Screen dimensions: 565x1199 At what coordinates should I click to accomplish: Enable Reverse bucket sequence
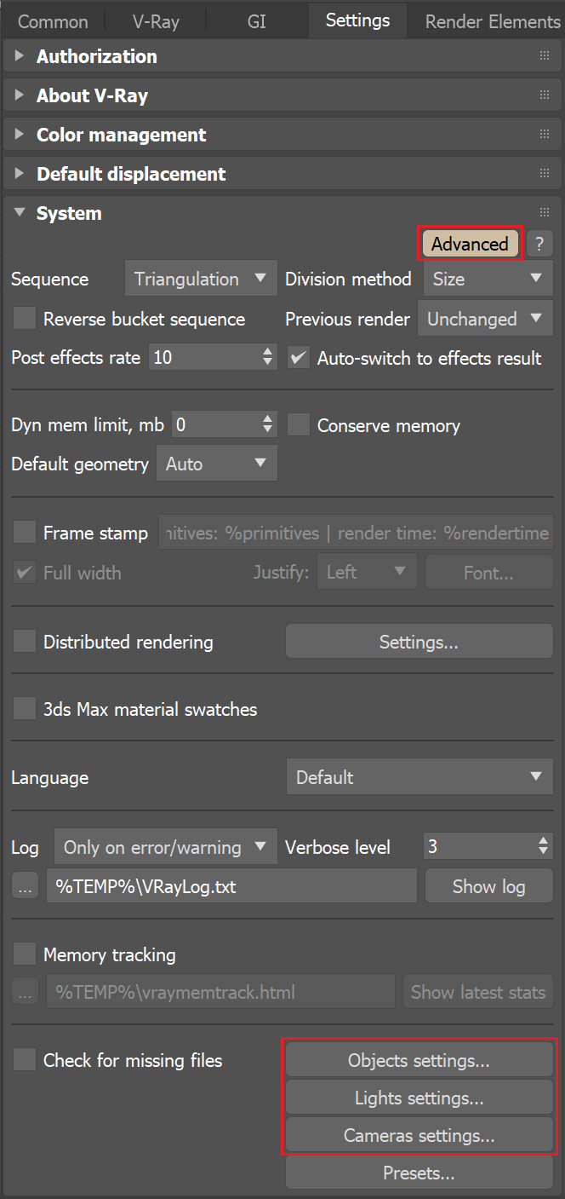point(24,318)
